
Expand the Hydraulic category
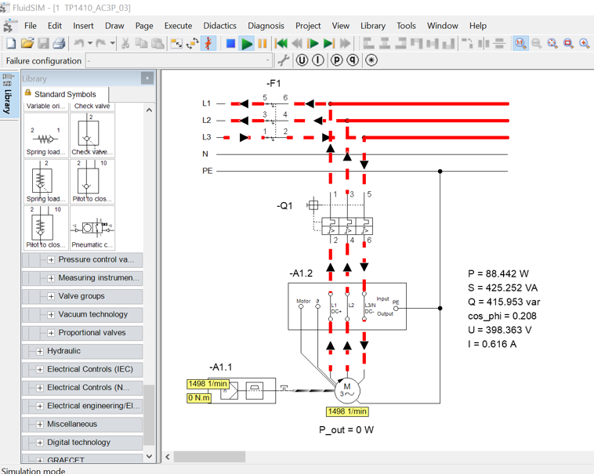(40, 351)
